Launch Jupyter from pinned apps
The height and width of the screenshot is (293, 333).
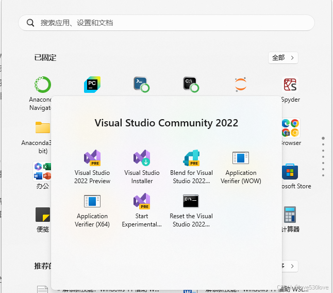(x=241, y=85)
